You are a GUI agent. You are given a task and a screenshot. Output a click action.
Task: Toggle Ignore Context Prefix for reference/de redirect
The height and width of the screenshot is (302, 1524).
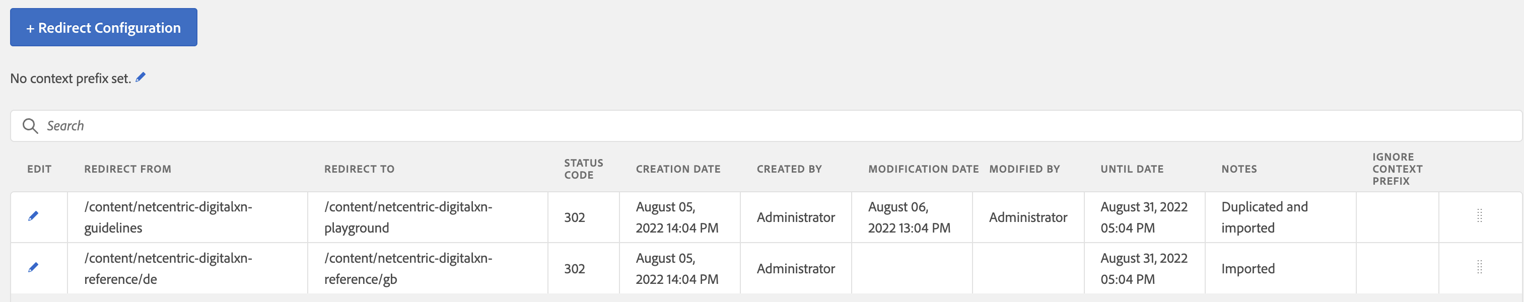pyautogui.click(x=1398, y=267)
